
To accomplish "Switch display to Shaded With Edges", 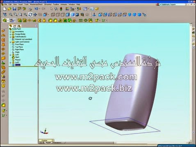I will (x=68, y=14).
